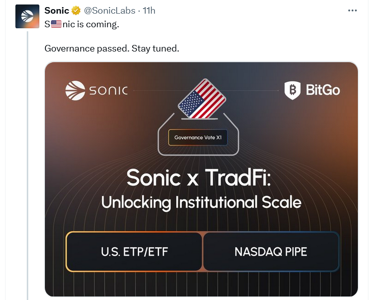The height and width of the screenshot is (300, 373).
Task: Click the "Unlocking Institutional Scale" subtitle
Action: [201, 202]
